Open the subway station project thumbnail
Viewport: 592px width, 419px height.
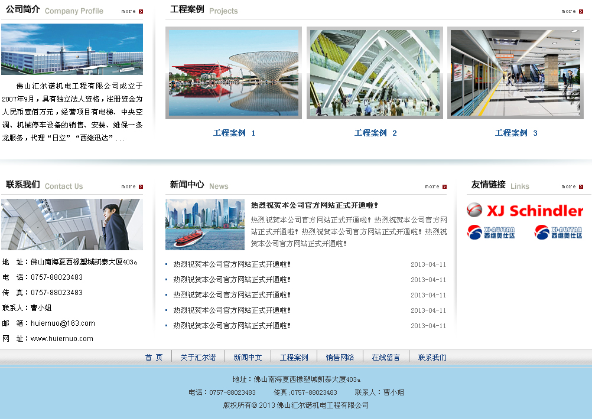pos(515,73)
